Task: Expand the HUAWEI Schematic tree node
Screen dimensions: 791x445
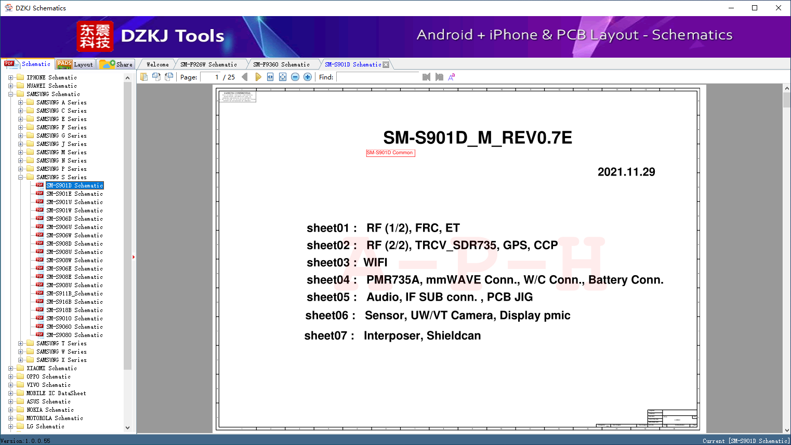Action: pos(10,86)
